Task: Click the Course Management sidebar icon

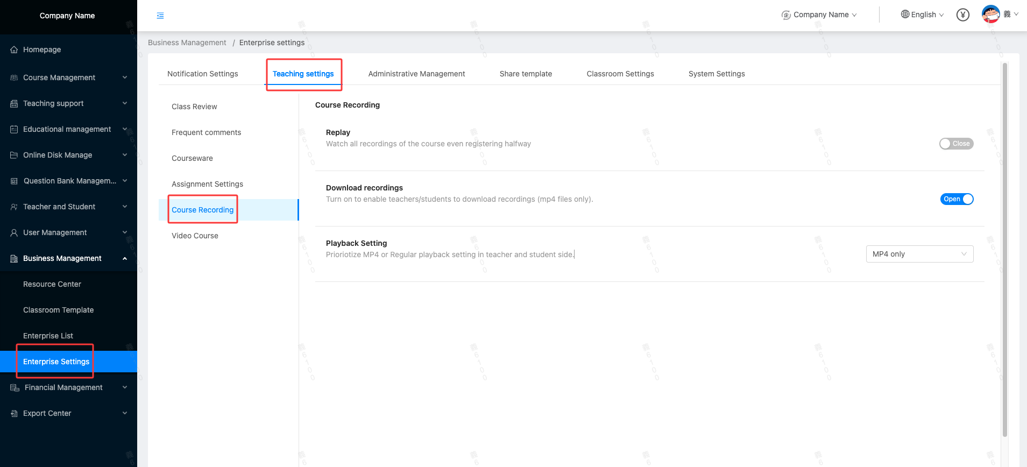Action: click(14, 77)
